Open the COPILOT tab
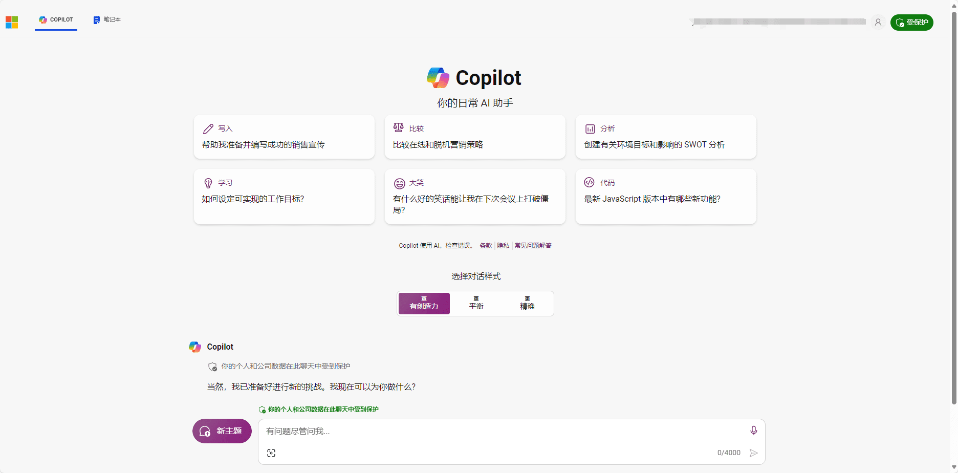Screen dimensions: 958x473 coord(56,20)
